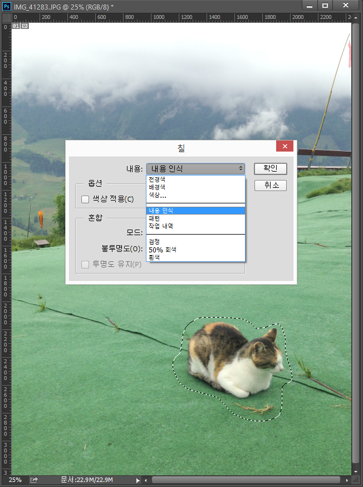Cancel the fill dialog with 취소
This screenshot has width=363, height=487.
271,186
